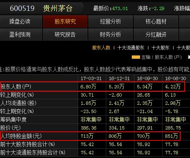Switch to 经营分析 tab
Viewport: 190px width, 158px height.
[110, 21]
